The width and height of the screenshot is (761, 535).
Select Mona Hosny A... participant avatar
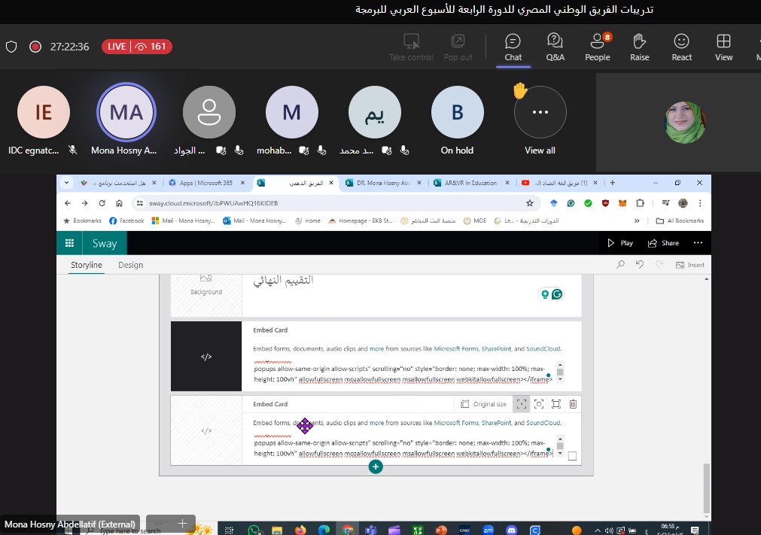tap(126, 112)
